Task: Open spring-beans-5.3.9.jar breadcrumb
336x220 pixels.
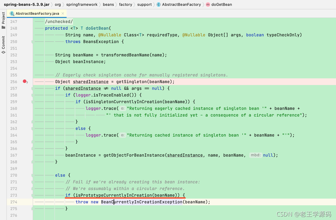Action: coord(26,4)
